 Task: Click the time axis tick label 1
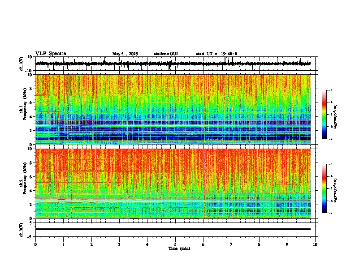pyautogui.click(x=63, y=244)
